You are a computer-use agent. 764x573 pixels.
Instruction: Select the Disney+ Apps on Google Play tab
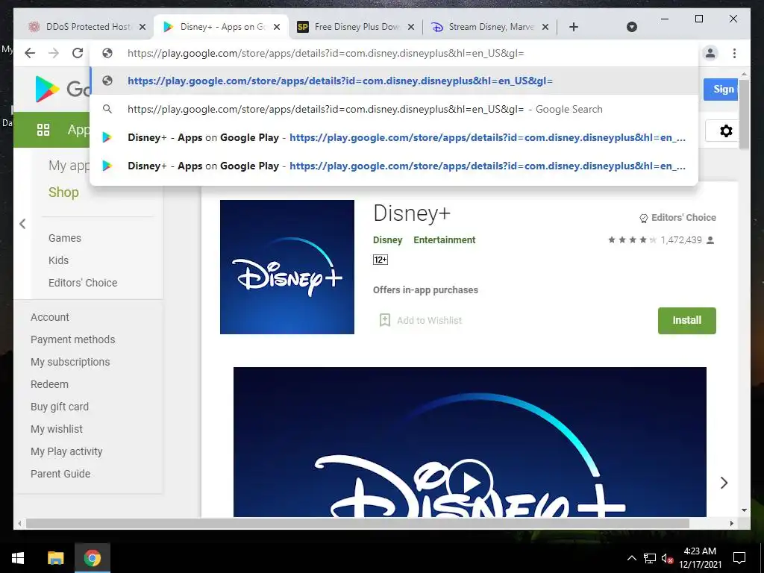click(222, 27)
